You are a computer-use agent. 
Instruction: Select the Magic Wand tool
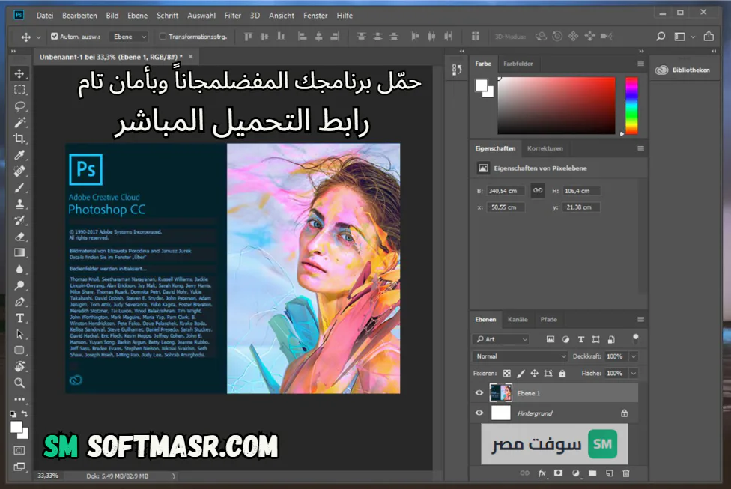pyautogui.click(x=19, y=122)
